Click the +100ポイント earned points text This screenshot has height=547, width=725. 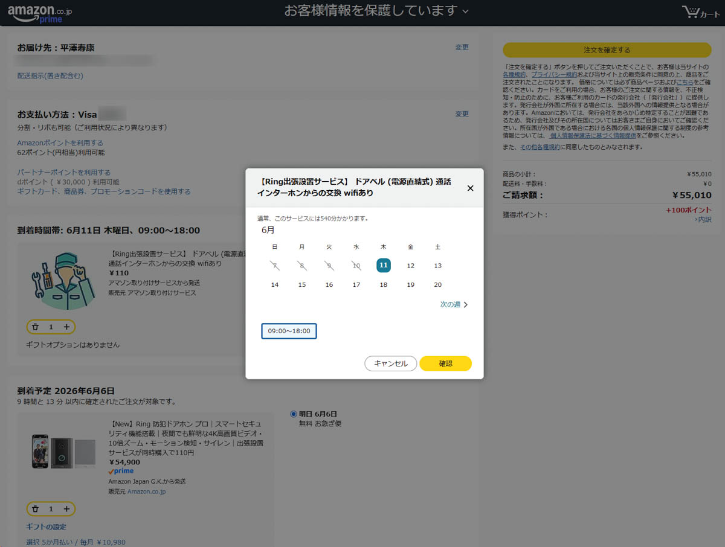(x=689, y=210)
